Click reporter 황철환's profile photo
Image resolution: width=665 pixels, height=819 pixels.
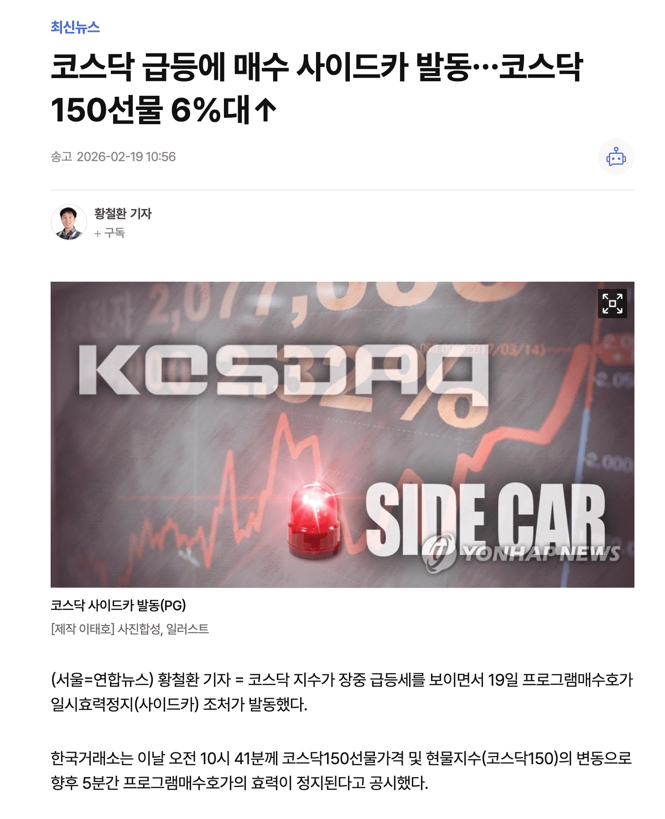coord(69,222)
